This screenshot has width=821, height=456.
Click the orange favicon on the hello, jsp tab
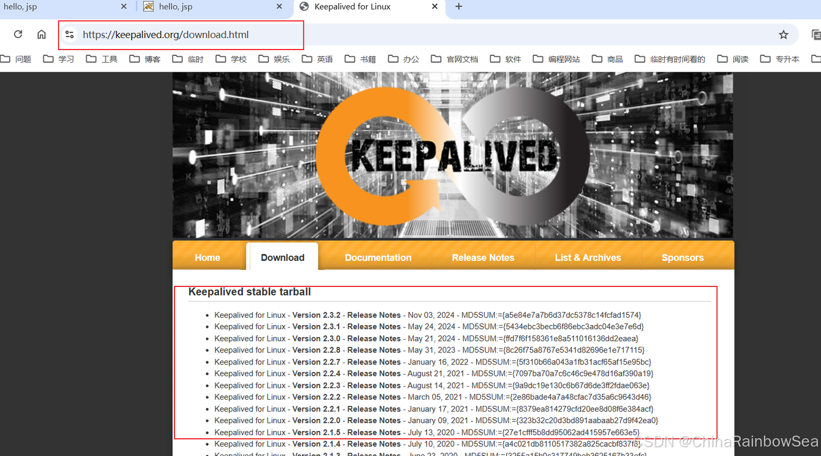[148, 6]
